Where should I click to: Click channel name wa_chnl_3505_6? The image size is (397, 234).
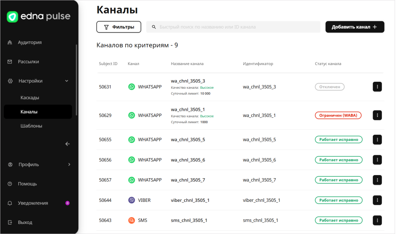click(x=188, y=160)
